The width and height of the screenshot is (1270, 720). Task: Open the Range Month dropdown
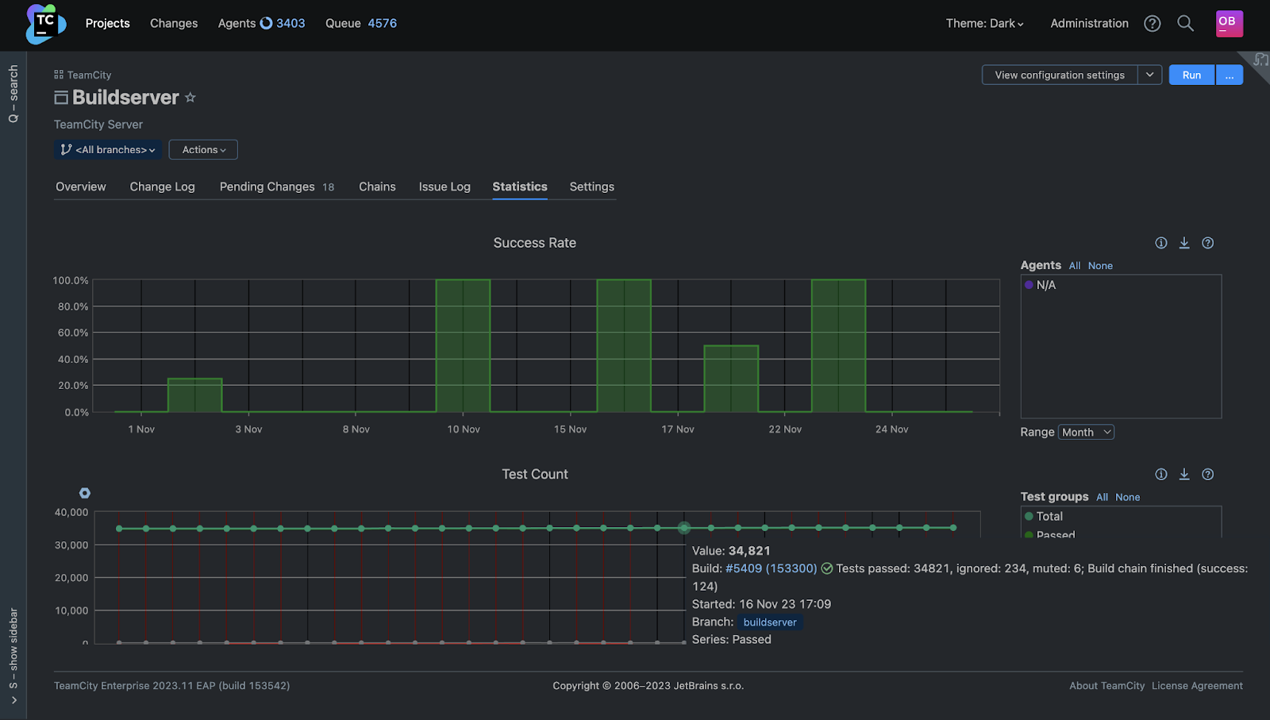pyautogui.click(x=1086, y=432)
